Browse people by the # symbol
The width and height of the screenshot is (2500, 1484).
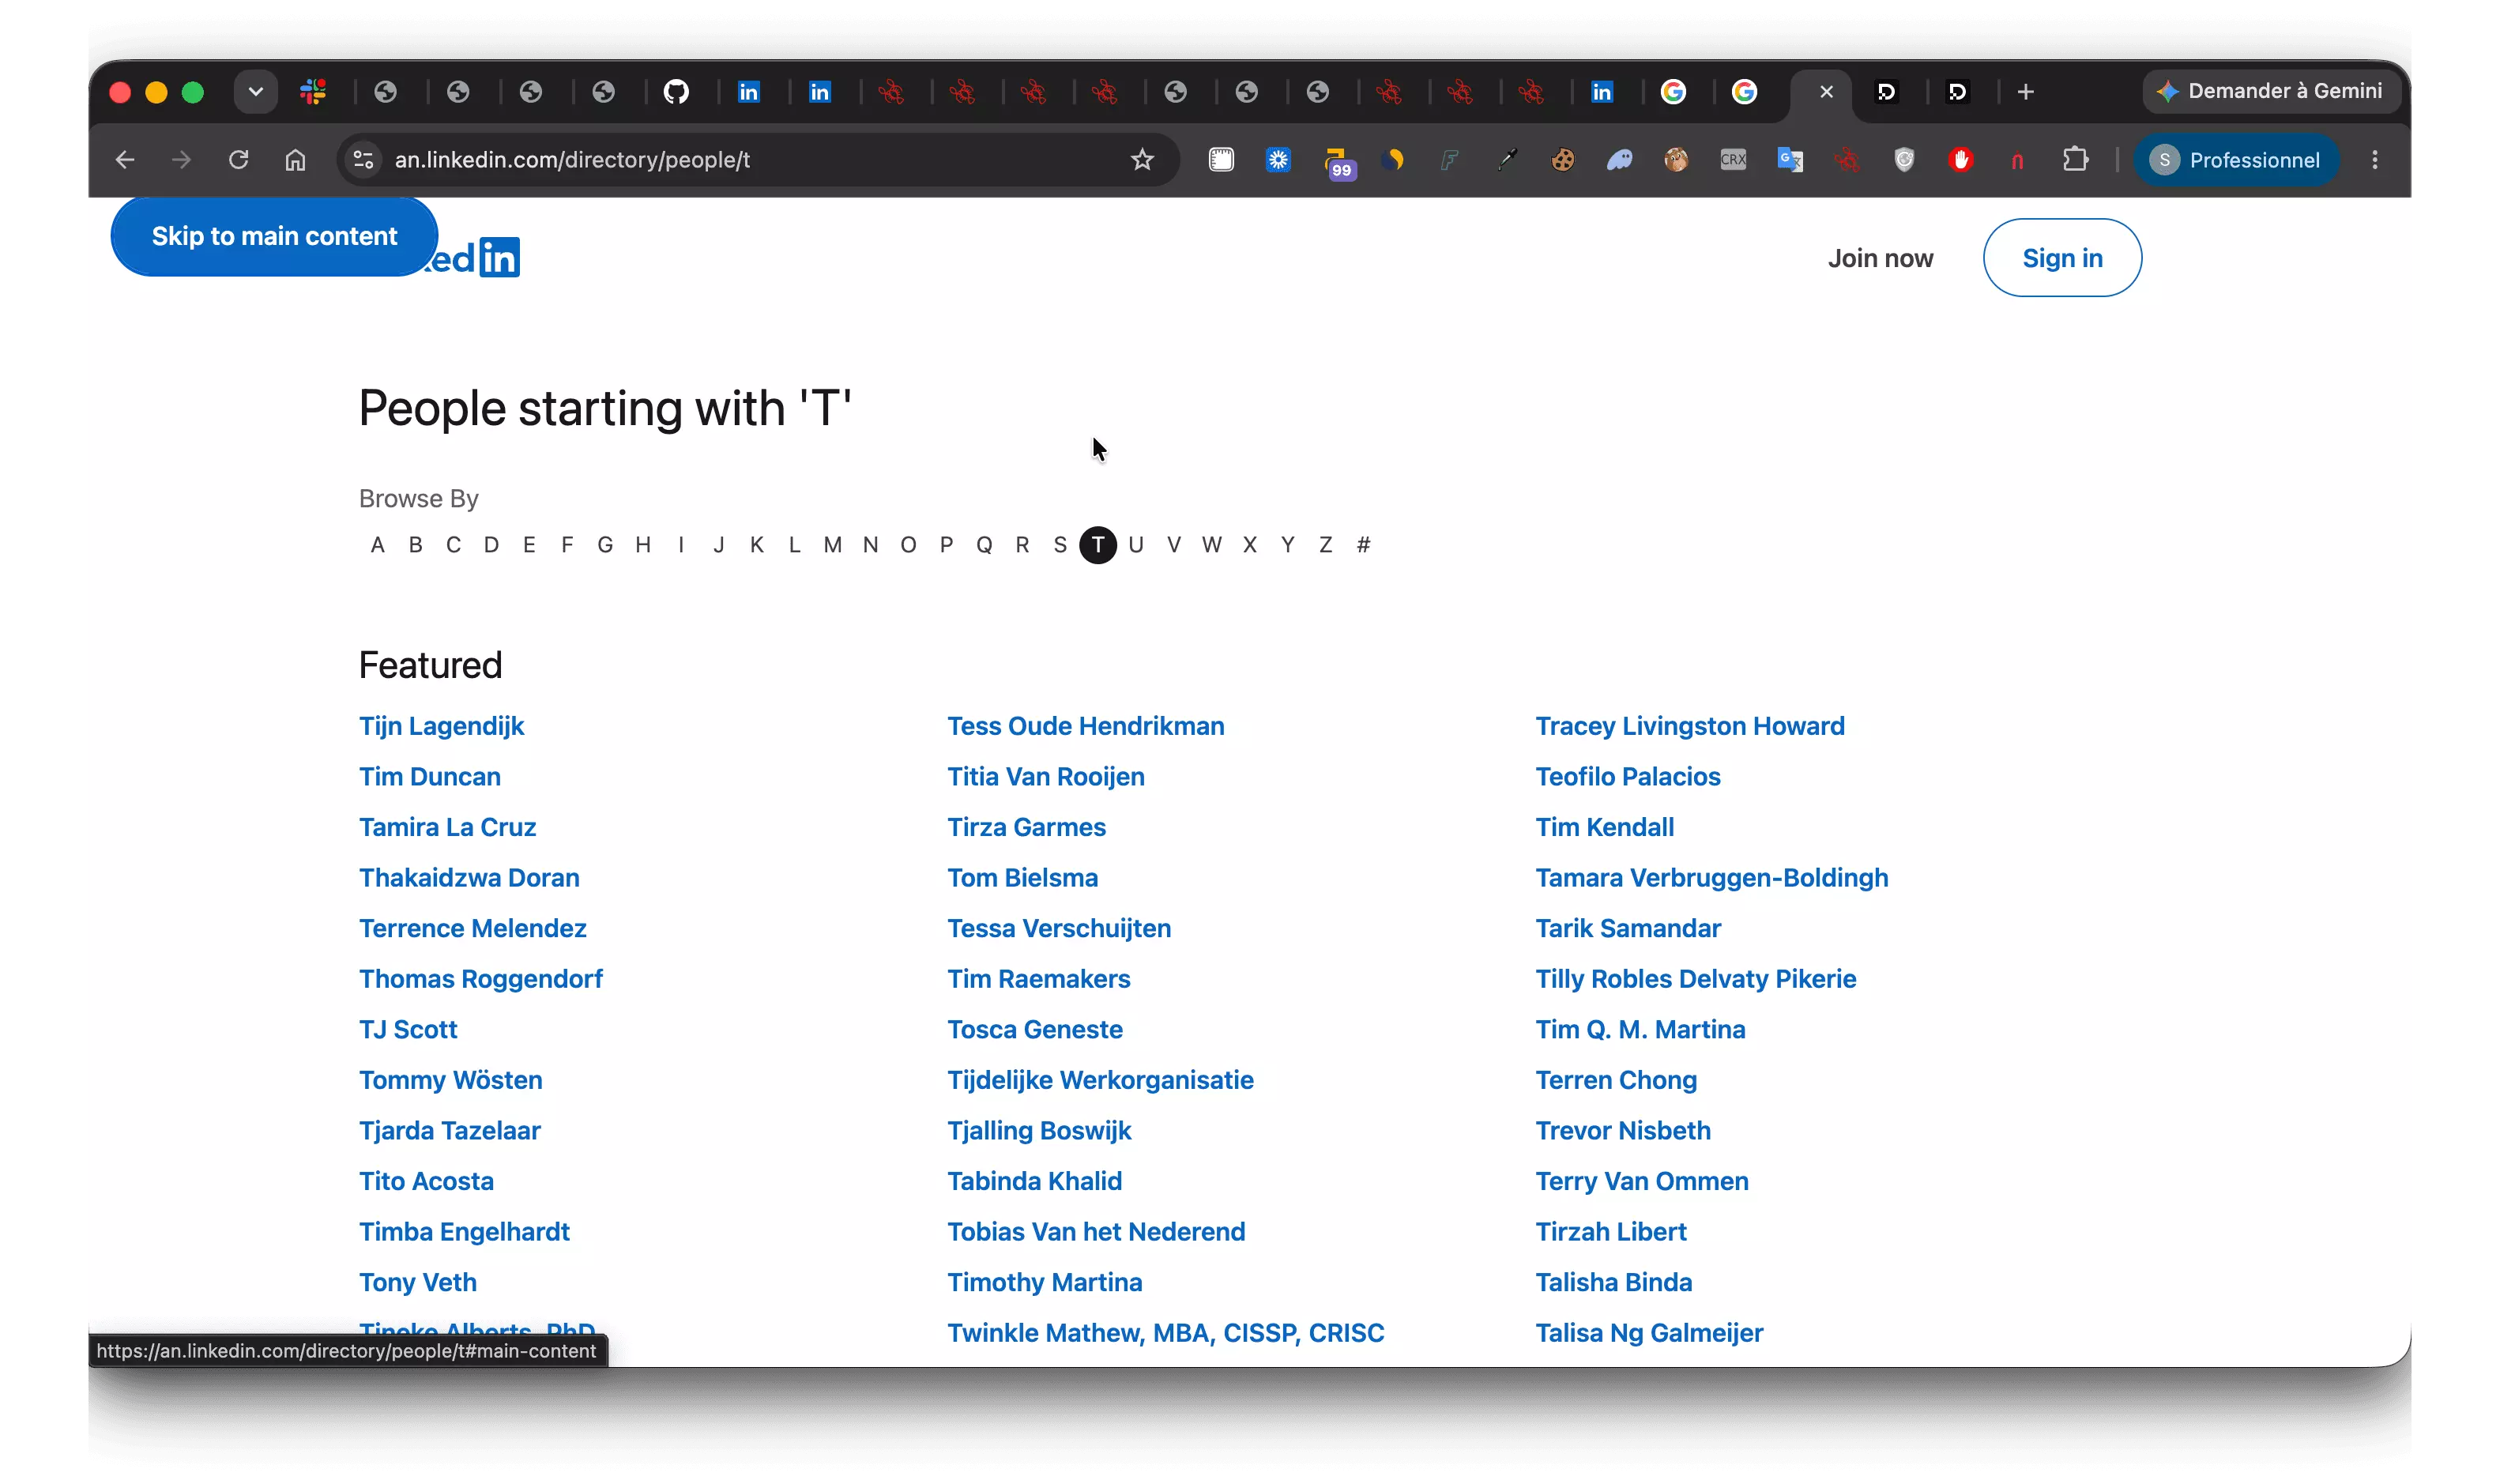click(1364, 545)
